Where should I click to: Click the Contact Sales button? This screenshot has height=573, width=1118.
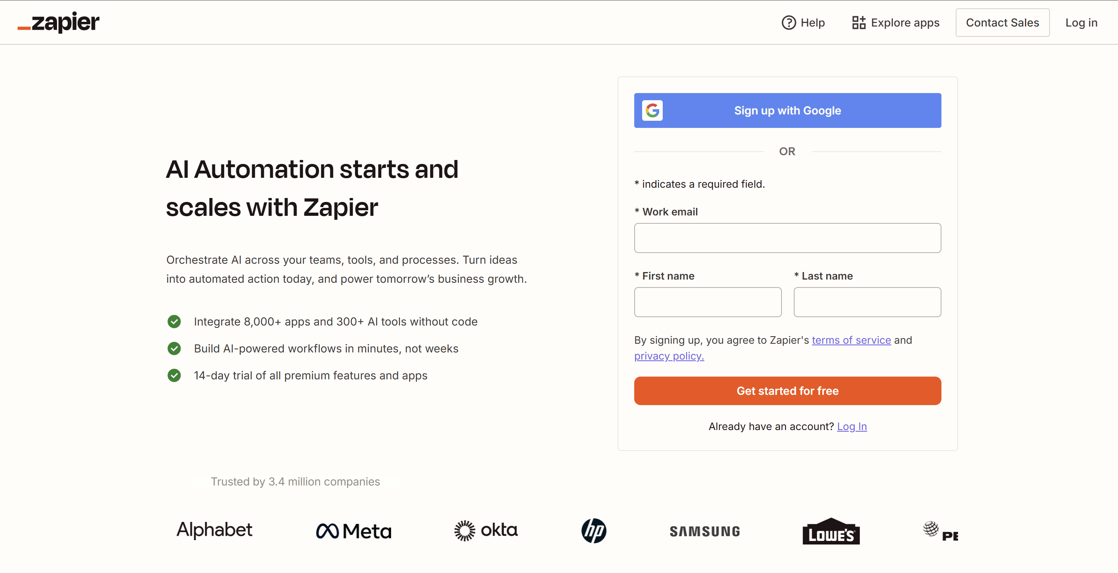(x=1002, y=23)
